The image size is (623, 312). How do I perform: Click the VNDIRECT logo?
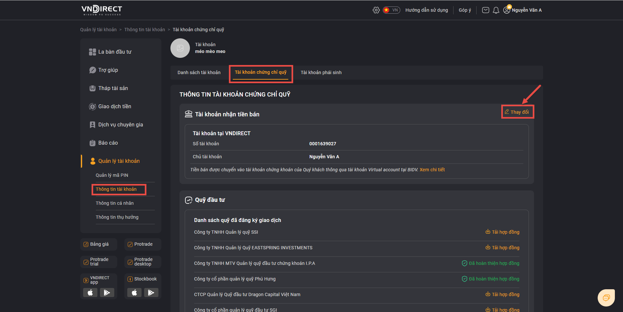pyautogui.click(x=102, y=10)
